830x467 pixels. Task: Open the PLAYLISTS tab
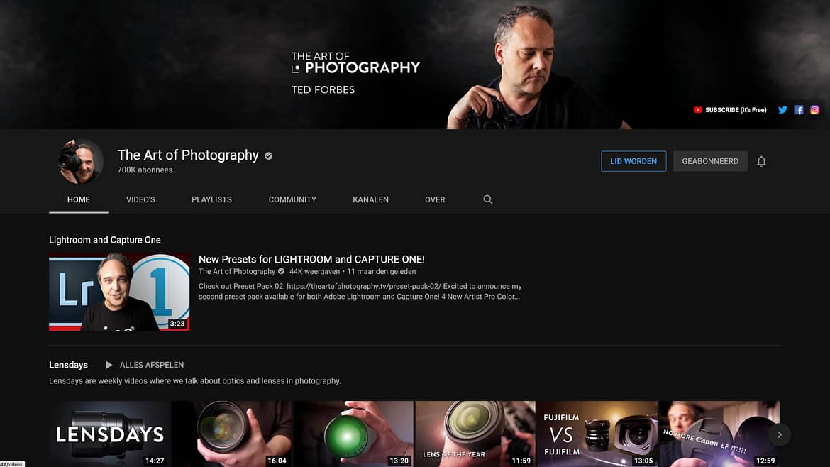tap(211, 199)
